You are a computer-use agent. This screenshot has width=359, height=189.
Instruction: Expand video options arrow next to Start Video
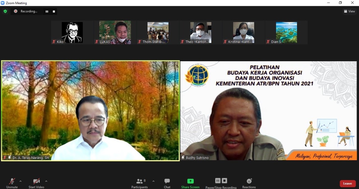tap(46, 181)
